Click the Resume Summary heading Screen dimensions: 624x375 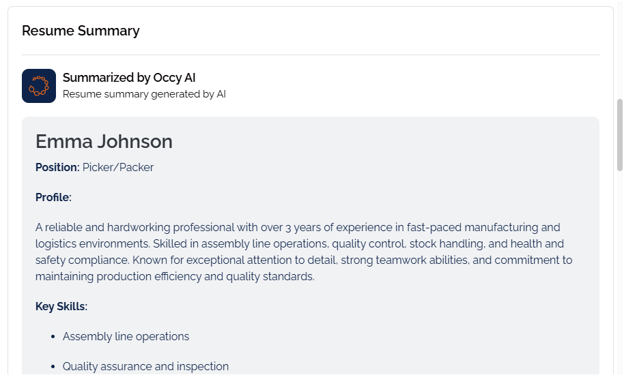coord(81,31)
